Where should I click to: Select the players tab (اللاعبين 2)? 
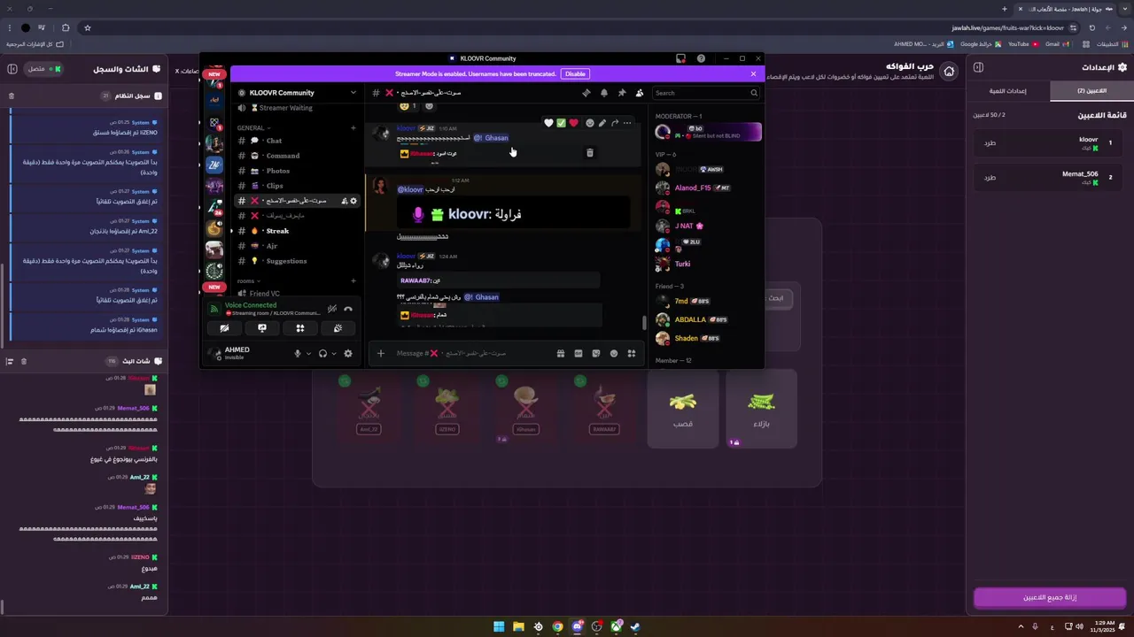(x=1091, y=91)
